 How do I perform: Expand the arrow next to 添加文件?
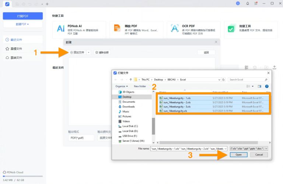point(88,53)
